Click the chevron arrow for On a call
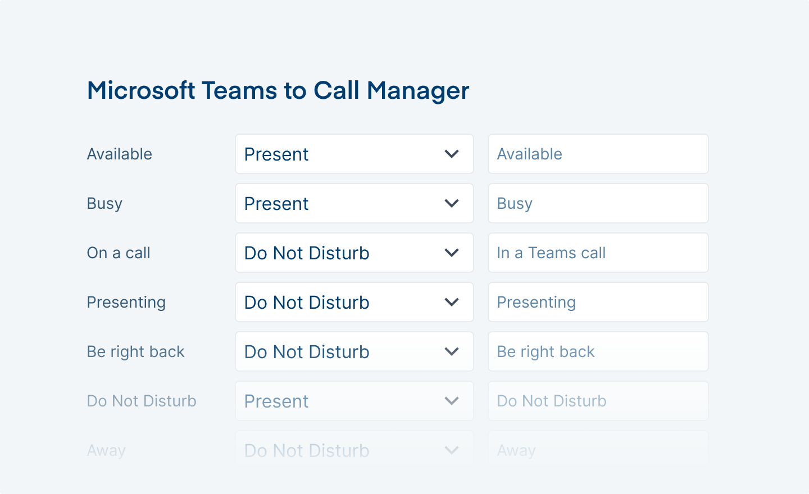Image resolution: width=809 pixels, height=494 pixels. click(x=452, y=253)
